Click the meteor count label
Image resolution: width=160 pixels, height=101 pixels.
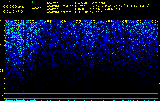coord(36,8)
